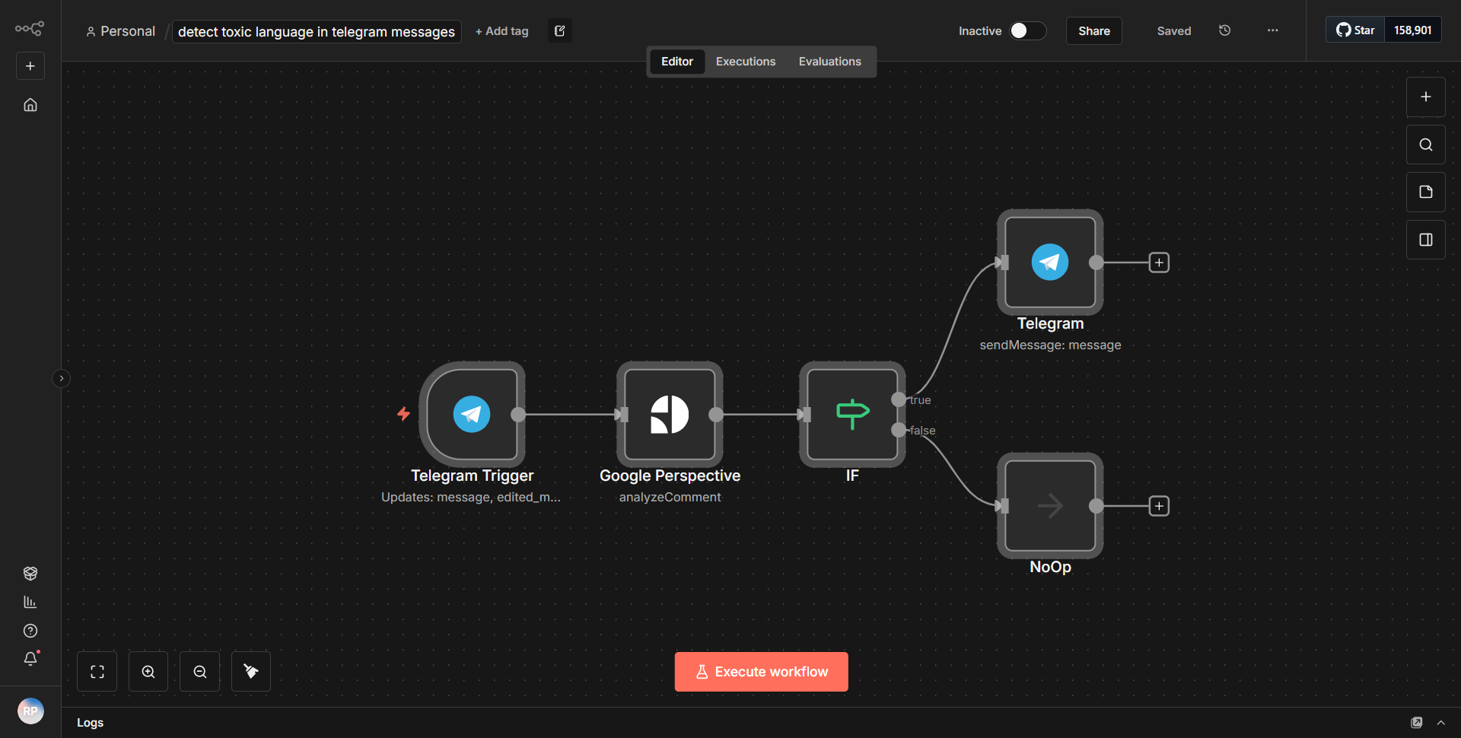Add a sticky note icon
This screenshot has height=738, width=1461.
coord(1425,192)
